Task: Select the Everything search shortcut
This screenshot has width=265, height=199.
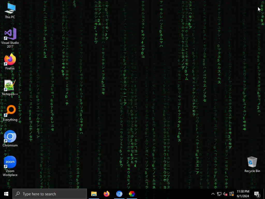Action: pyautogui.click(x=10, y=113)
